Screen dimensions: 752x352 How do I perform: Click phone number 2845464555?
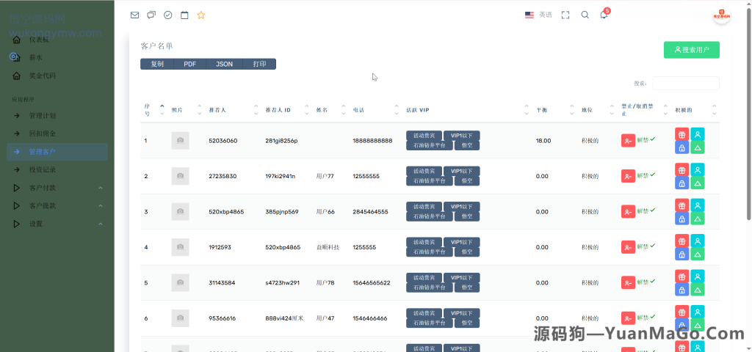370,212
